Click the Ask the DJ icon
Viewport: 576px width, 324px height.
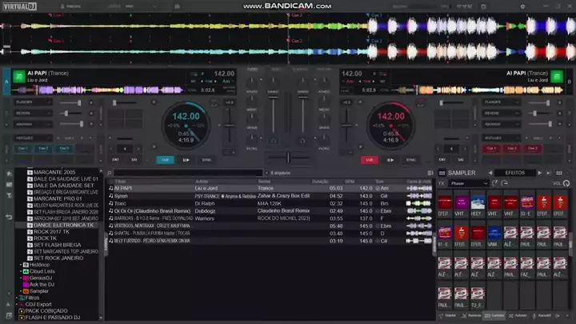(27, 285)
